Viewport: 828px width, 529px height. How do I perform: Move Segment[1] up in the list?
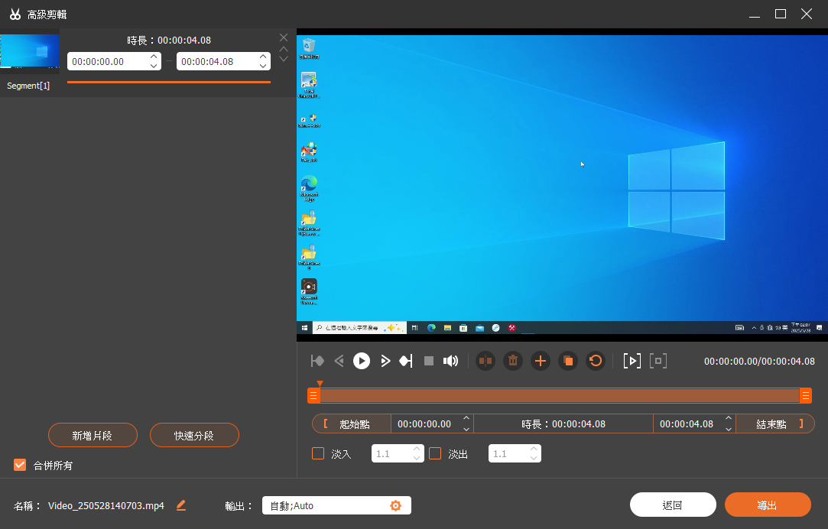coord(284,49)
